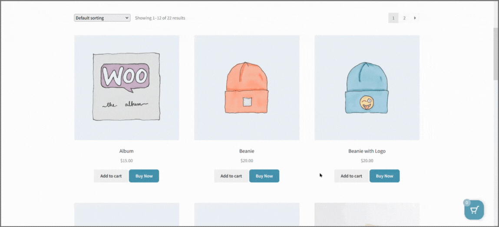This screenshot has width=499, height=227.
Task: Click the cart item count badge
Action: click(466, 203)
